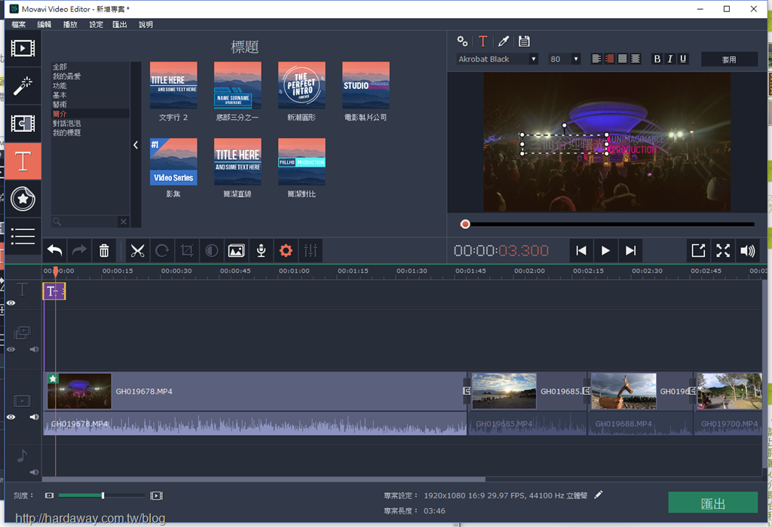The image size is (772, 527).
Task: Click the green 匯出 export button
Action: click(713, 503)
